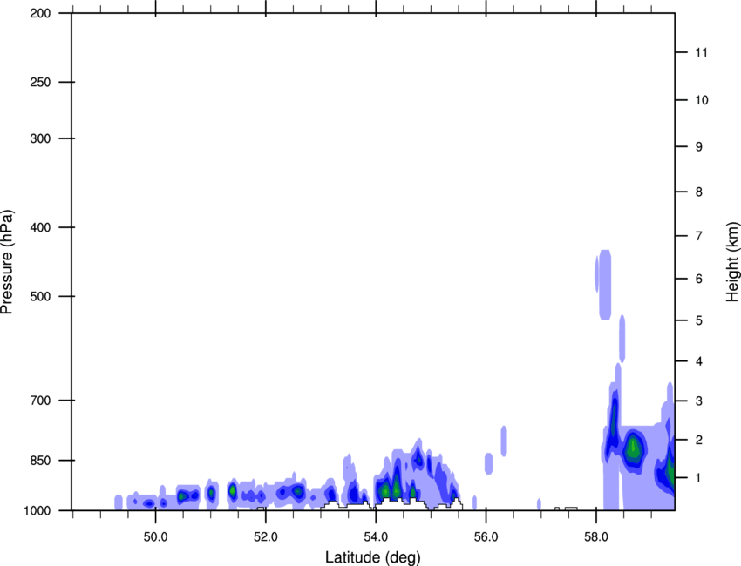This screenshot has width=741, height=566.
Task: Click the Latitude (deg) axis title
Action: (x=373, y=557)
